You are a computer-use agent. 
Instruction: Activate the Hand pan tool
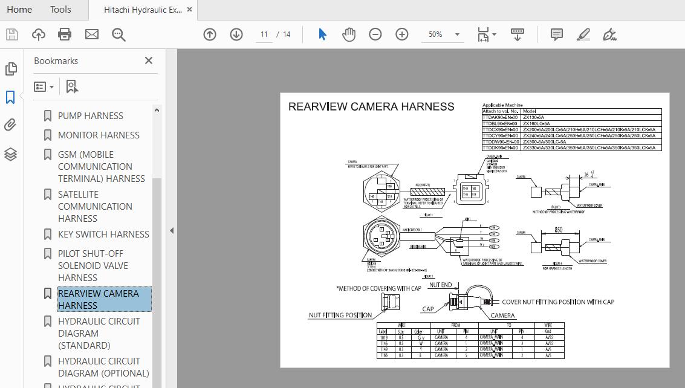pos(349,34)
